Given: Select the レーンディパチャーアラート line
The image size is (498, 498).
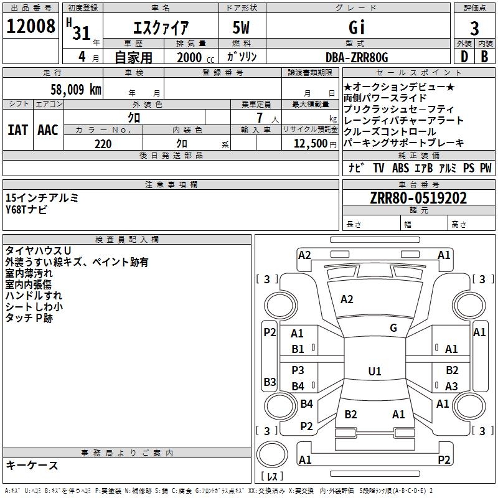Looking at the screenshot, I should 403,120.
